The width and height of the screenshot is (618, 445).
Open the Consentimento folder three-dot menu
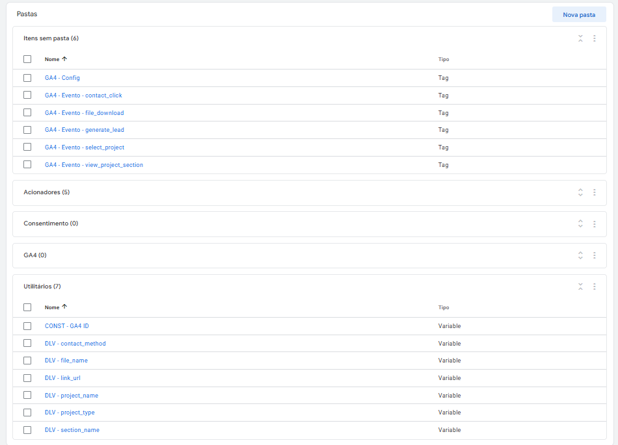coord(595,224)
